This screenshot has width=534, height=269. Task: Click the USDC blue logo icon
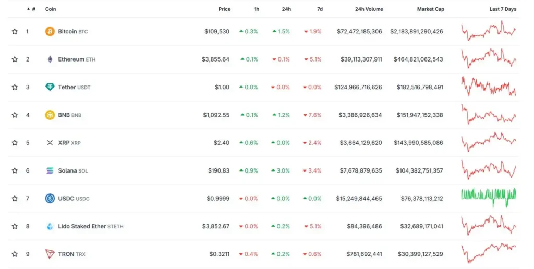tap(50, 198)
